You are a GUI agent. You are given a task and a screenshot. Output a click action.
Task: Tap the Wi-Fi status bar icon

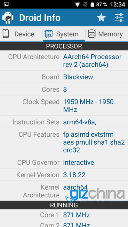pyautogui.click(x=77, y=4)
